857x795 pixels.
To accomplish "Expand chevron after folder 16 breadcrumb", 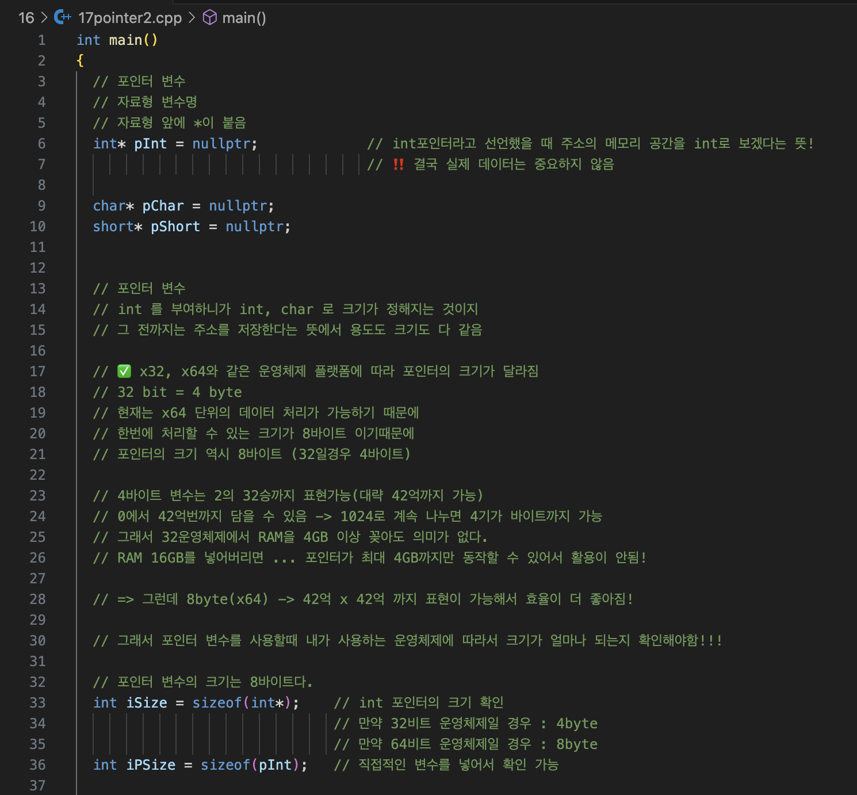I will coord(44,18).
